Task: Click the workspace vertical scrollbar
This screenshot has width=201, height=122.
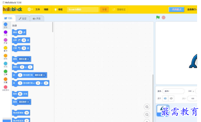Action: click(153, 98)
